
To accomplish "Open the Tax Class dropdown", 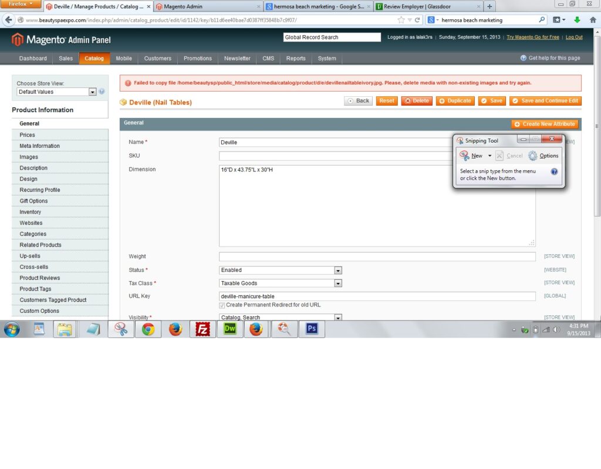I will tap(337, 284).
